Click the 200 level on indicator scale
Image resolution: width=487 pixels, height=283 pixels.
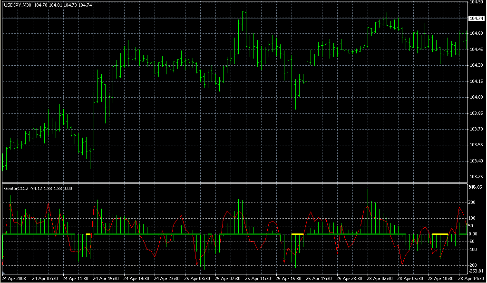pos(472,202)
